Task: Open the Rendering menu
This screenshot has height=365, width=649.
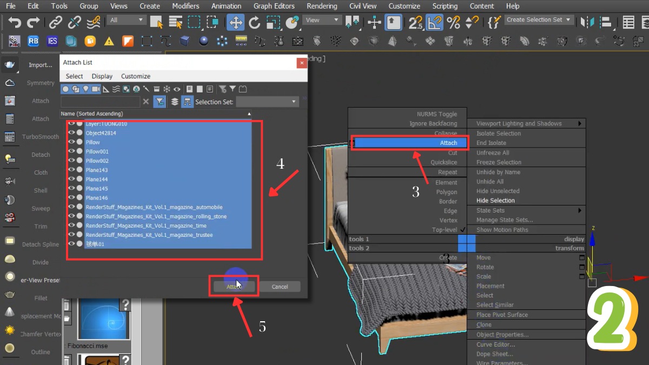Action: click(x=322, y=6)
